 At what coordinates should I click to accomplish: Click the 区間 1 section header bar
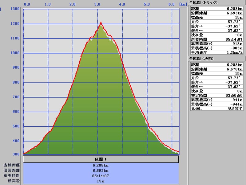[101, 159]
